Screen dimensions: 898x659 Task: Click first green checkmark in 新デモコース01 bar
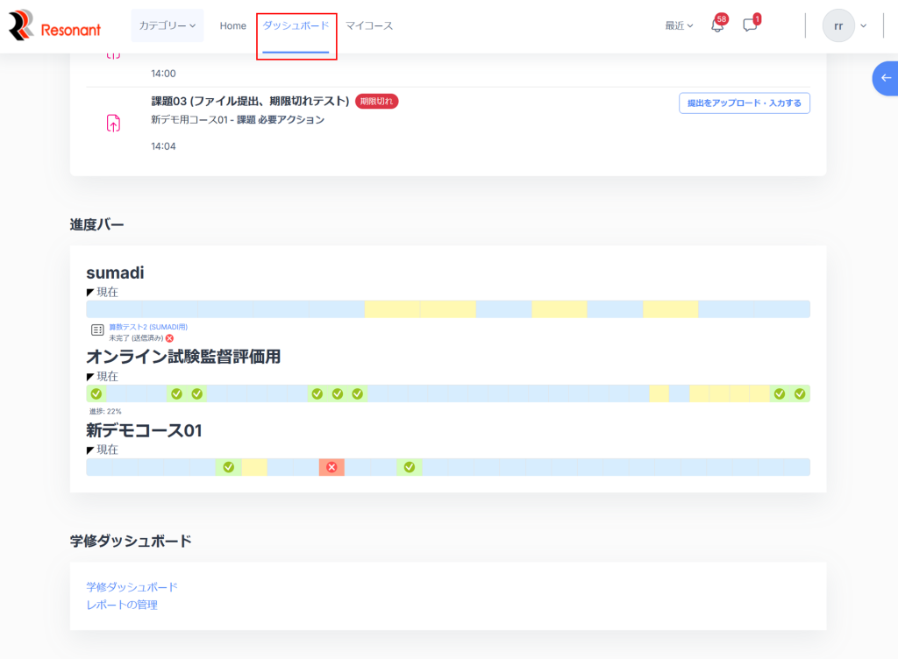[229, 467]
